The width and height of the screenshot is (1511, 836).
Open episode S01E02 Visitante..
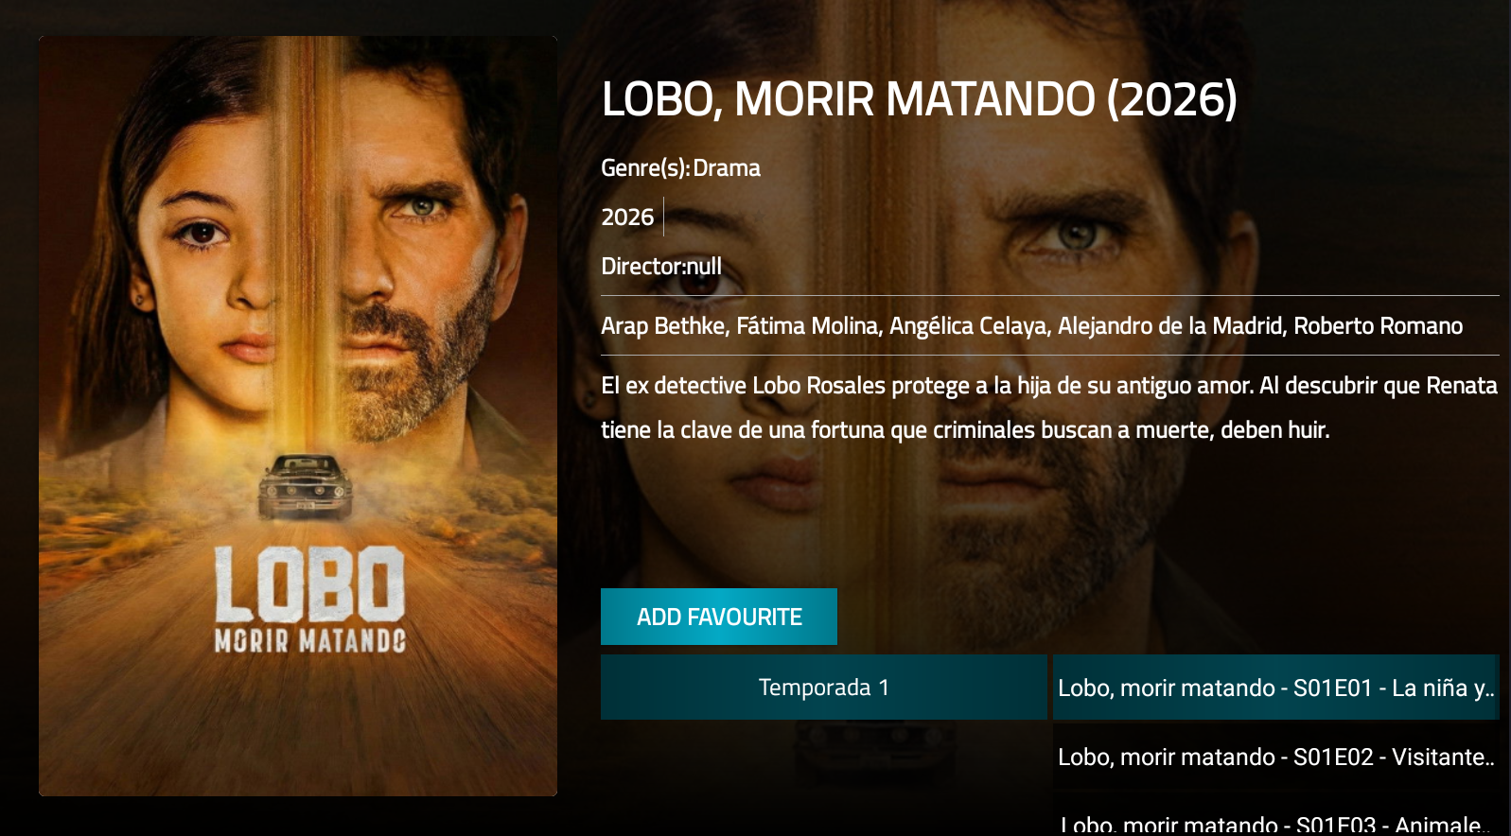[x=1276, y=757]
